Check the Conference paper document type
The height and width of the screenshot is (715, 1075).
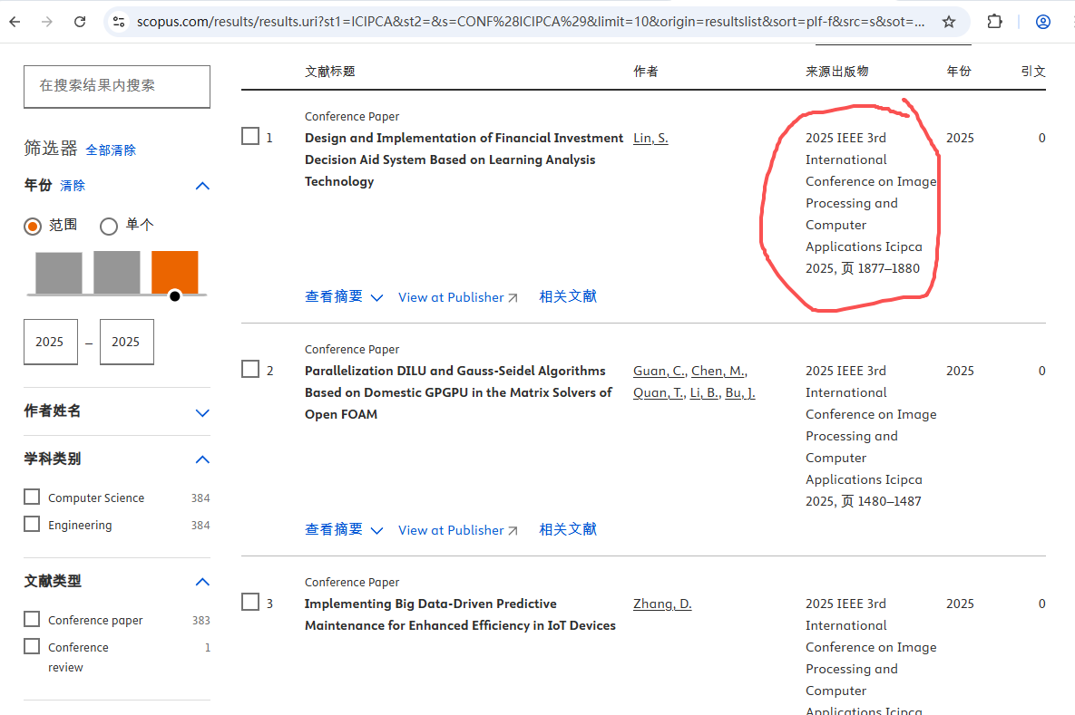click(x=33, y=620)
